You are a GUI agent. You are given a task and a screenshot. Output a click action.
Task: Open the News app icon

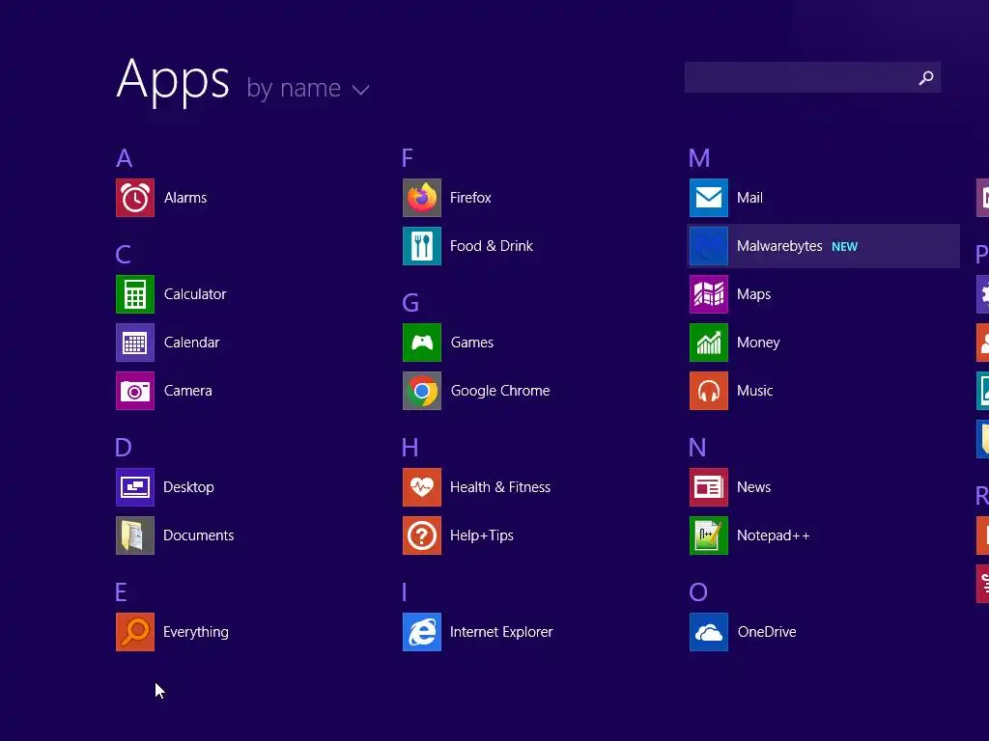click(x=709, y=487)
